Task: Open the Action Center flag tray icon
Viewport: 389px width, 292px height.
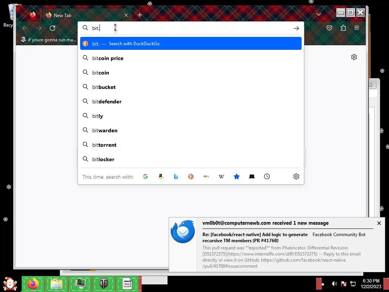Action: tap(343, 284)
